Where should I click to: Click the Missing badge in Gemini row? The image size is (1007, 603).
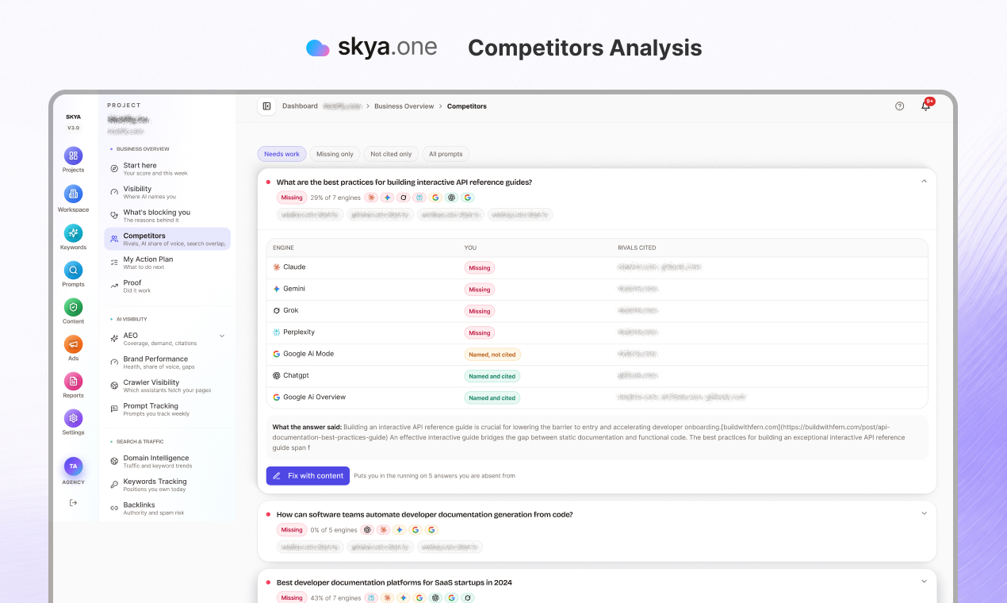pyautogui.click(x=480, y=290)
